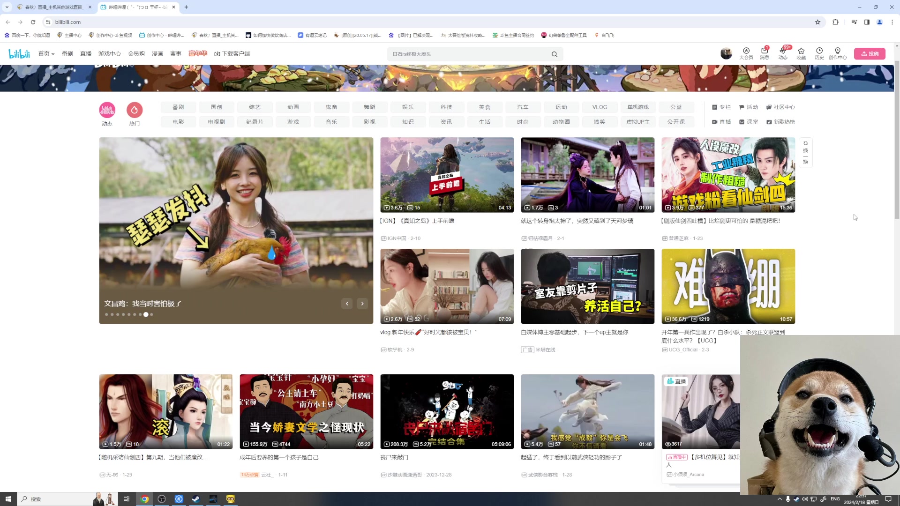Open 难绷 UCG video thumbnail
Screen dimensions: 900x506
[728, 286]
